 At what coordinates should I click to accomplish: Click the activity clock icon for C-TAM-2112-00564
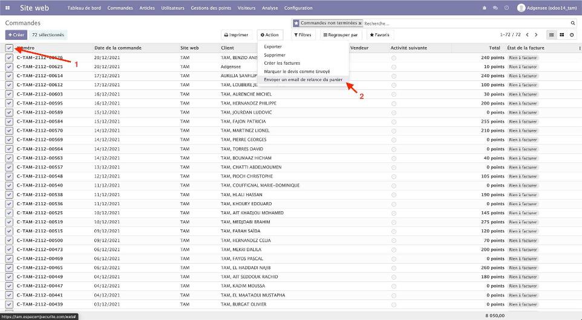click(394, 149)
